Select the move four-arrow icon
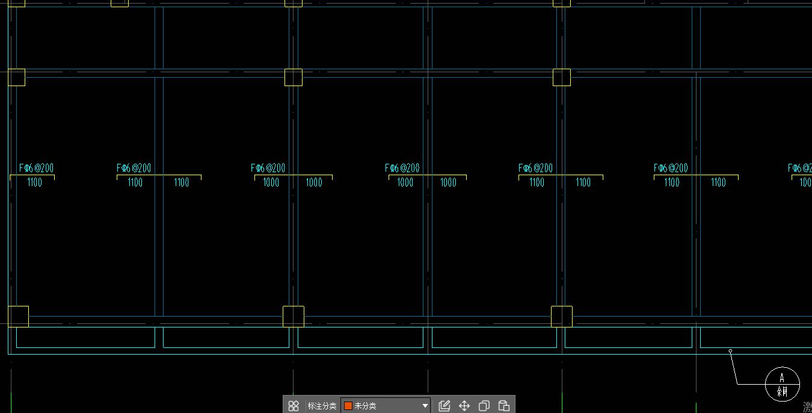Screen dimensions: 812x413 pos(464,406)
